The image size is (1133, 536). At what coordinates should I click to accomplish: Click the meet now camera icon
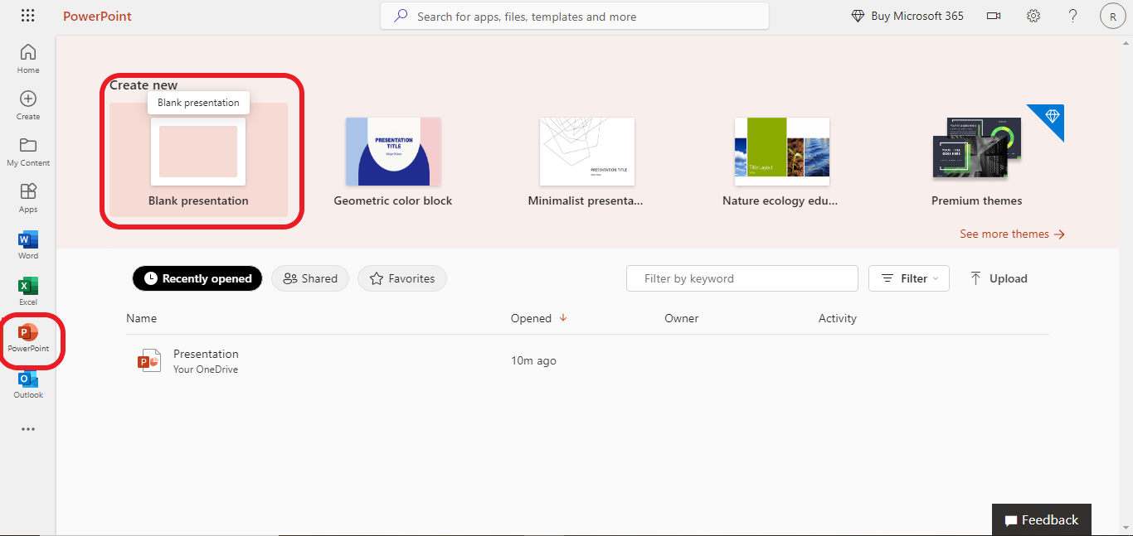click(994, 16)
